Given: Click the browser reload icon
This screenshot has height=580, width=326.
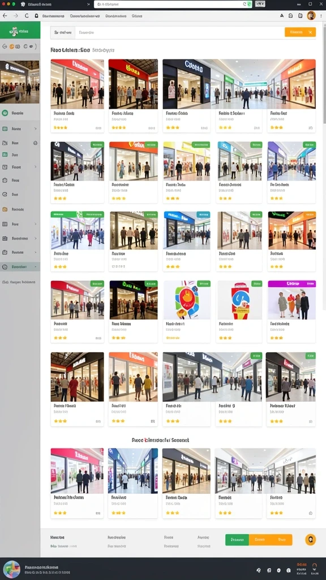Looking at the screenshot, I should 27,16.
